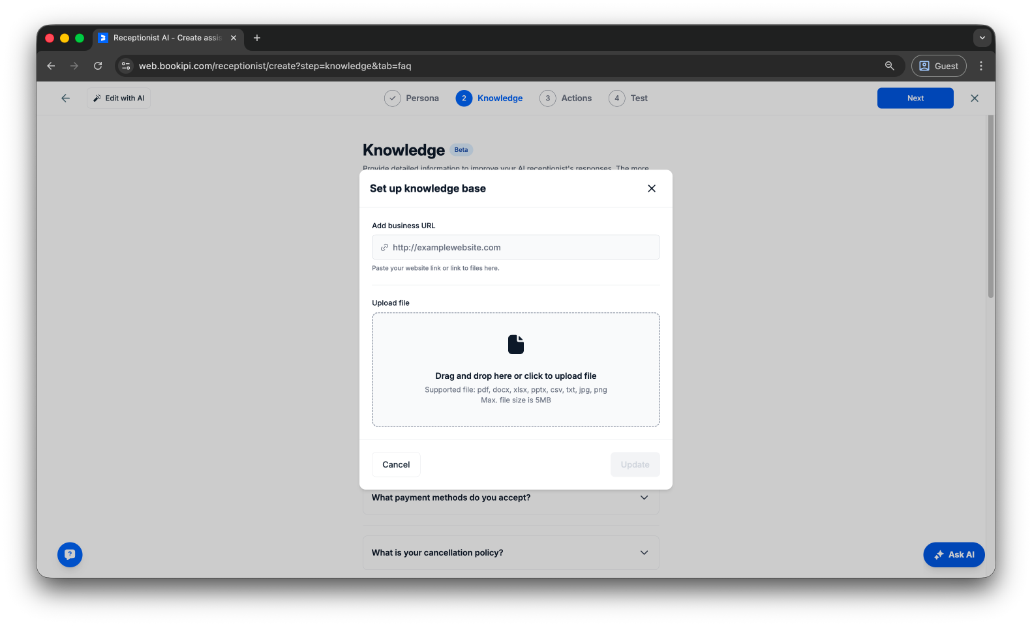This screenshot has height=626, width=1032.
Task: Click the zoom magnifier icon in address bar
Action: point(889,66)
